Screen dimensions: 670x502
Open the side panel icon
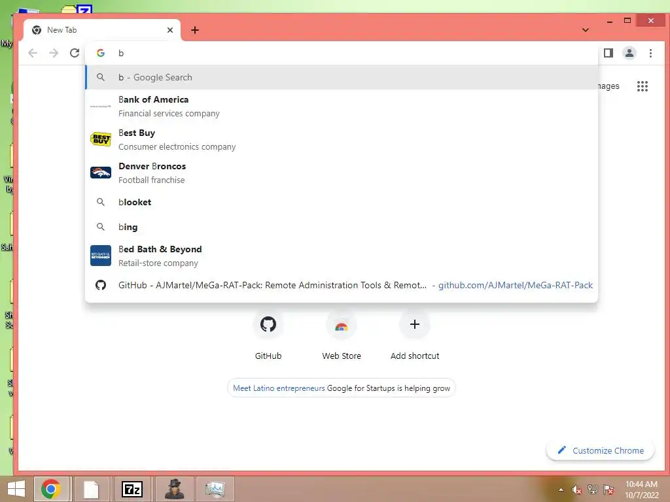[608, 53]
